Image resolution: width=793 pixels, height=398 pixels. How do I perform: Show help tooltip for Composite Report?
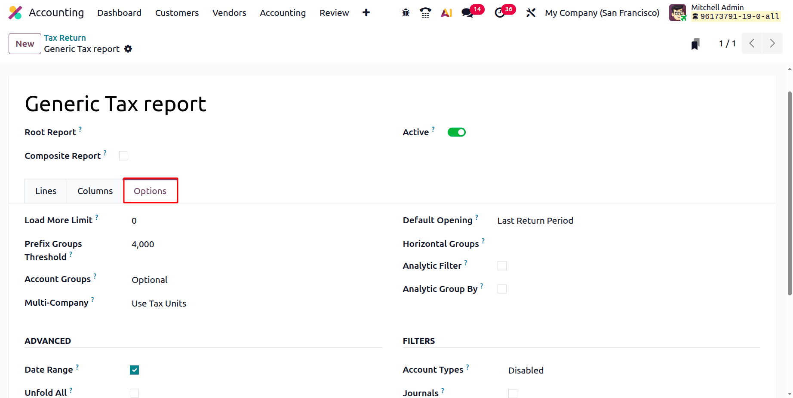pos(105,152)
